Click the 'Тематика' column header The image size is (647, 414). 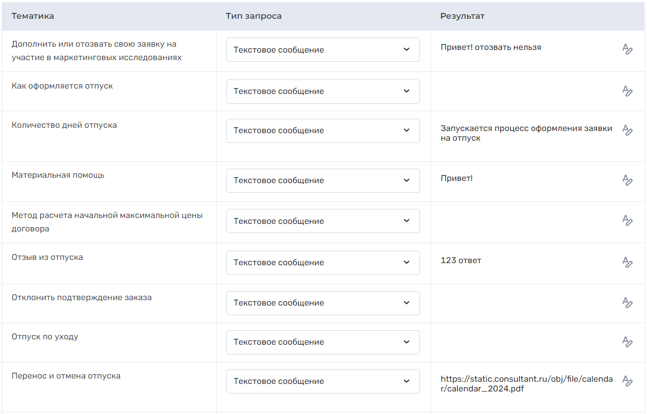(x=33, y=16)
